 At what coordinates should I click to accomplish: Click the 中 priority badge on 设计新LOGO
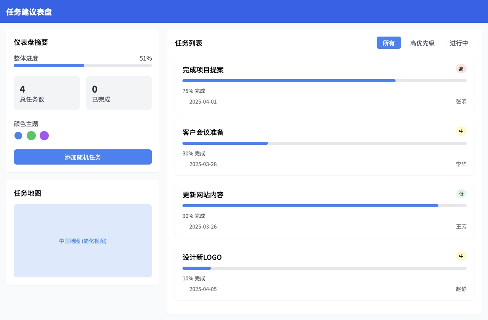[x=461, y=256]
